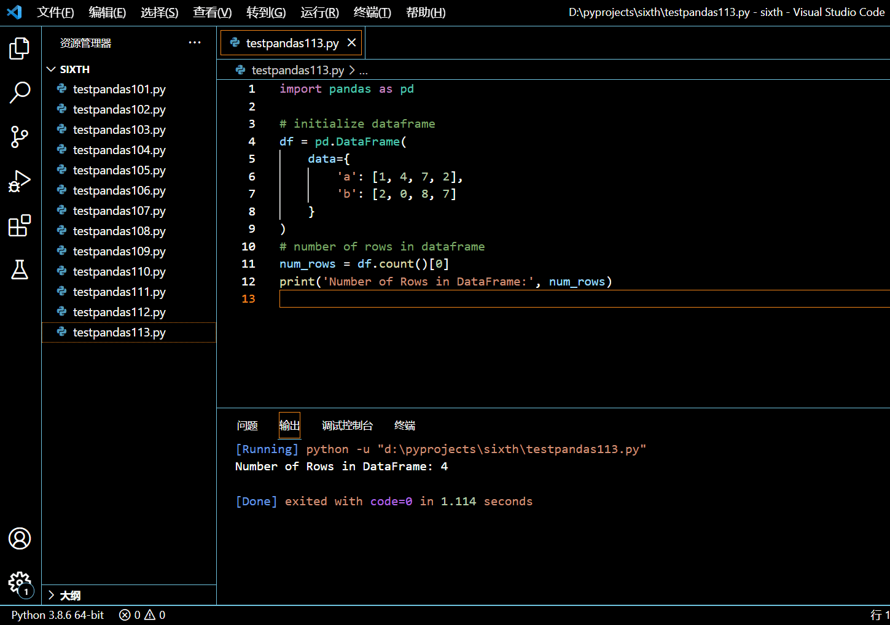
Task: Click the print statement on line 12
Action: [x=446, y=281]
